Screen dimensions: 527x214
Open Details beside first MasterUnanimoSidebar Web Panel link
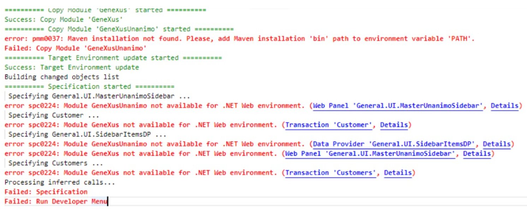tap(504, 106)
